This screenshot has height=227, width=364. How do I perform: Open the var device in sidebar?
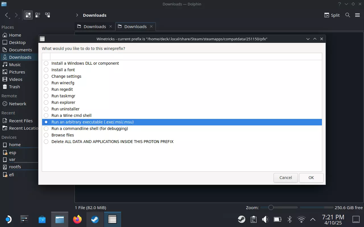coord(19,159)
